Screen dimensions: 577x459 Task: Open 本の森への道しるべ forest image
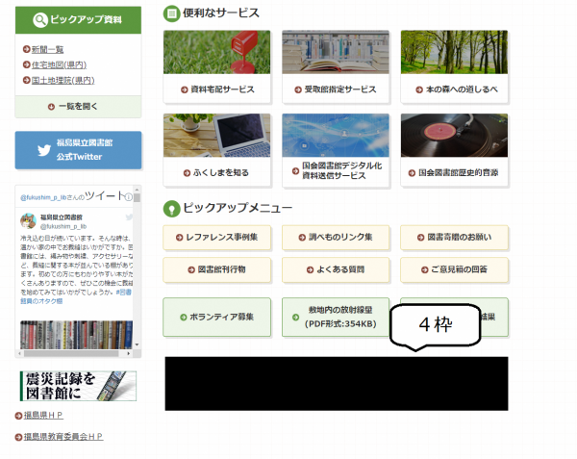pyautogui.click(x=454, y=53)
